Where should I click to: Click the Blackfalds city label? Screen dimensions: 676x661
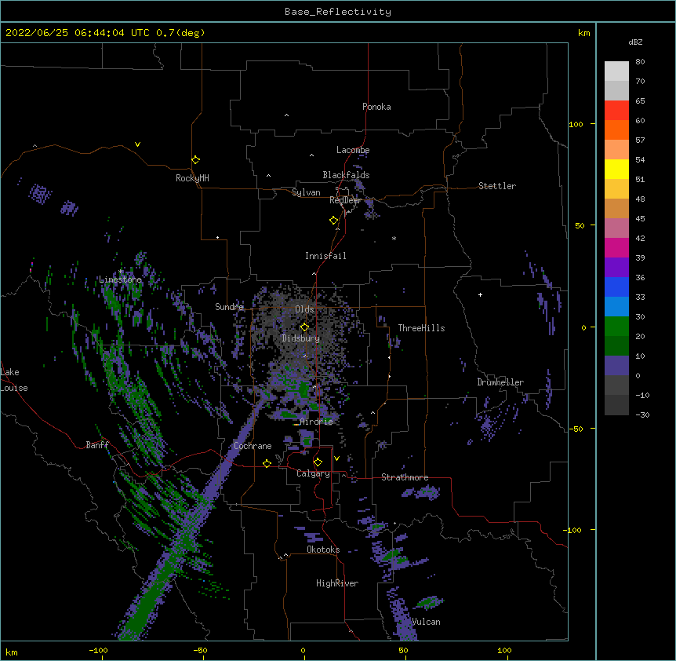click(x=346, y=175)
